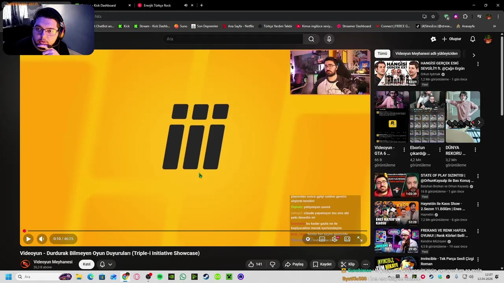Click the red progress bar scrubber
This screenshot has width=504, height=283.
tap(24, 231)
